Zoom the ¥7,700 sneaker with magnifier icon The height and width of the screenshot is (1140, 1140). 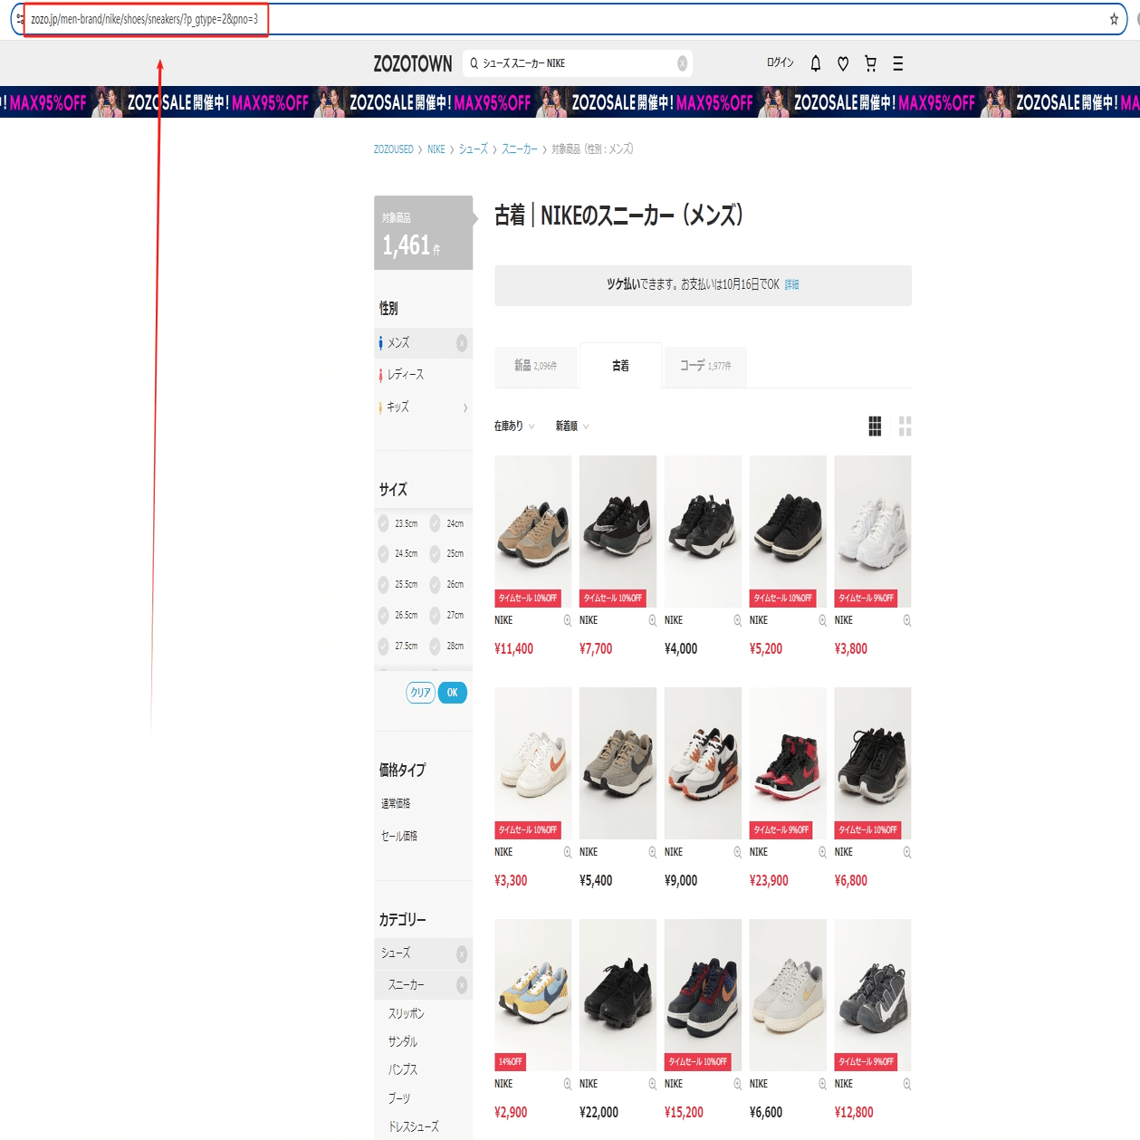pos(652,620)
